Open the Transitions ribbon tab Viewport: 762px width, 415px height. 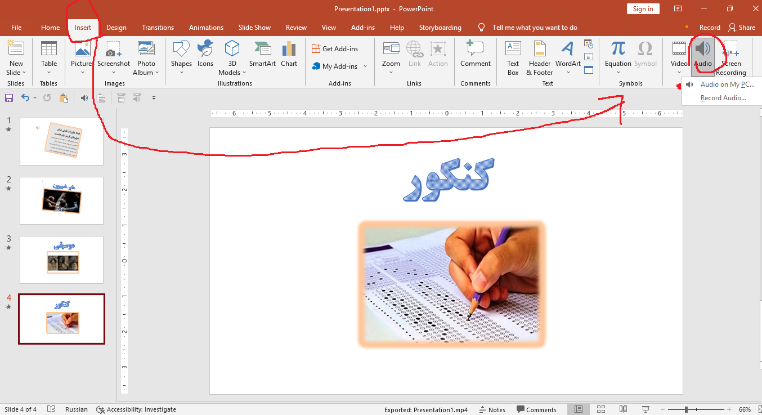pyautogui.click(x=158, y=28)
